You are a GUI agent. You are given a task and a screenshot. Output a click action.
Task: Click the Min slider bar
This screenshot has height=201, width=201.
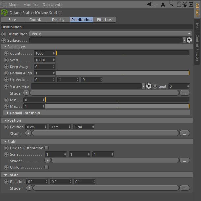pyautogui.click(x=117, y=100)
